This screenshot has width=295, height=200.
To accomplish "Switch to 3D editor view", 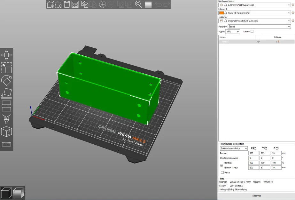I will pos(6,193).
